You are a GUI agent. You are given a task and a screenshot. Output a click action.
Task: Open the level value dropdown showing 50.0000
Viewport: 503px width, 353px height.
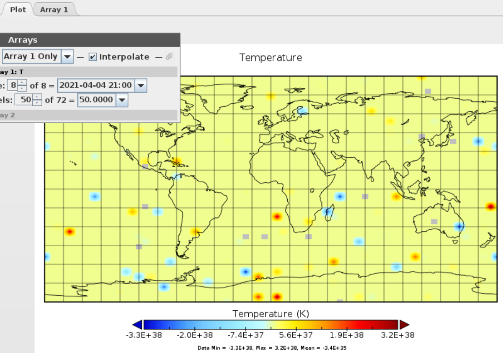tap(122, 100)
